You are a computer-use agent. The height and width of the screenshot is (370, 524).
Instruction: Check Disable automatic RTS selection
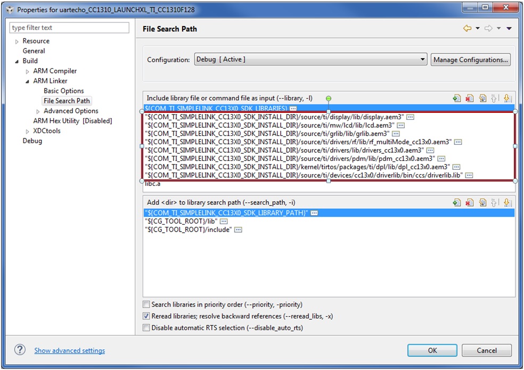click(x=146, y=328)
